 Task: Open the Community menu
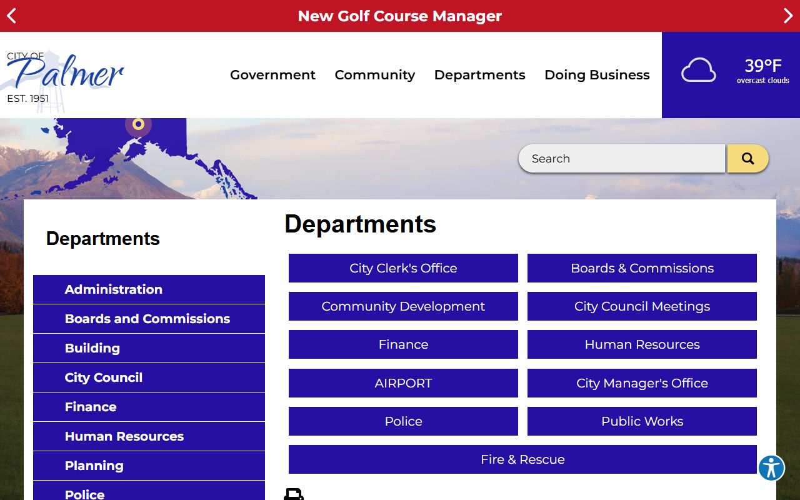[x=375, y=75]
